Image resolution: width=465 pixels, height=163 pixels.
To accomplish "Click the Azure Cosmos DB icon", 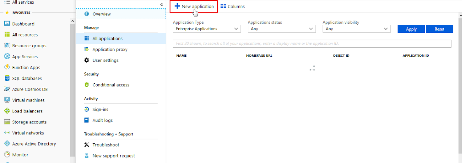I will pos(7,89).
